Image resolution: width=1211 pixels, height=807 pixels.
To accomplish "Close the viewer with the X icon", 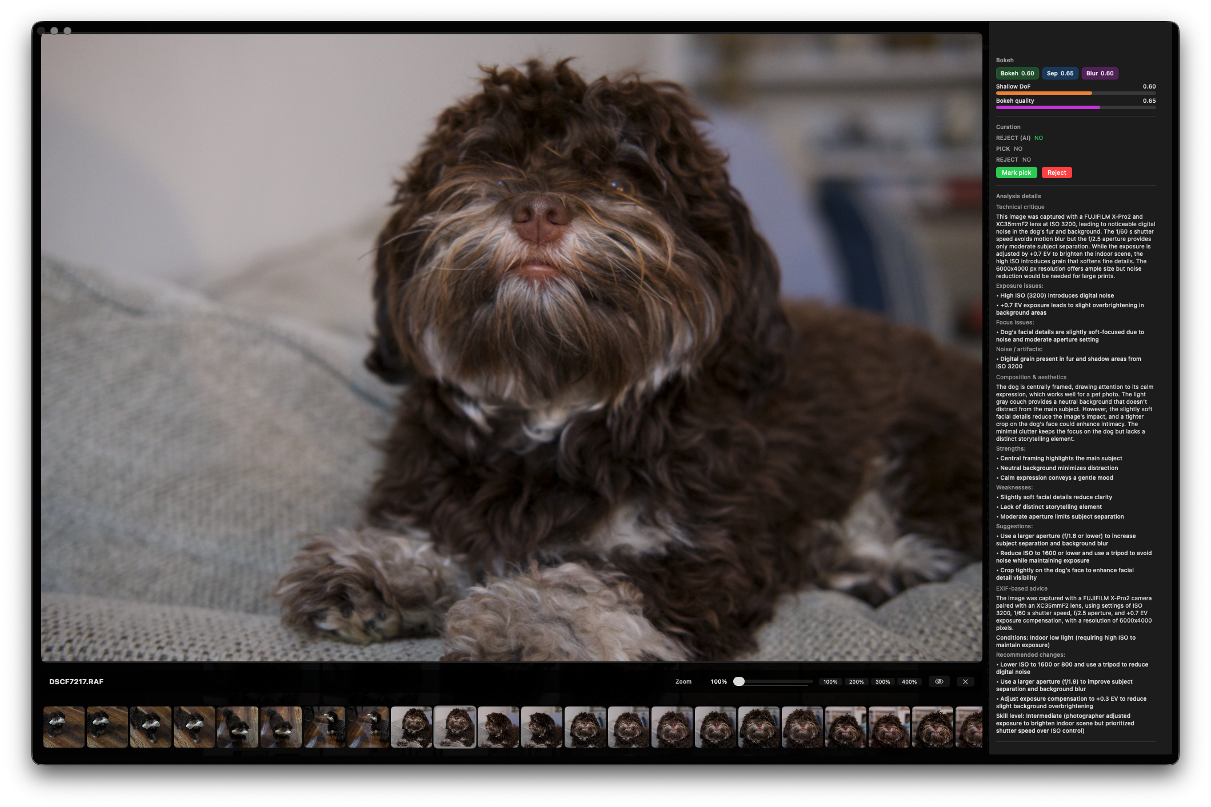I will tap(965, 681).
